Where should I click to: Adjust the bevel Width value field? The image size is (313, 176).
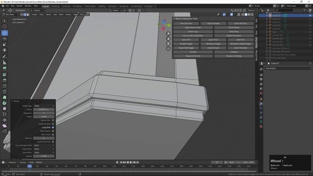click(x=44, y=110)
